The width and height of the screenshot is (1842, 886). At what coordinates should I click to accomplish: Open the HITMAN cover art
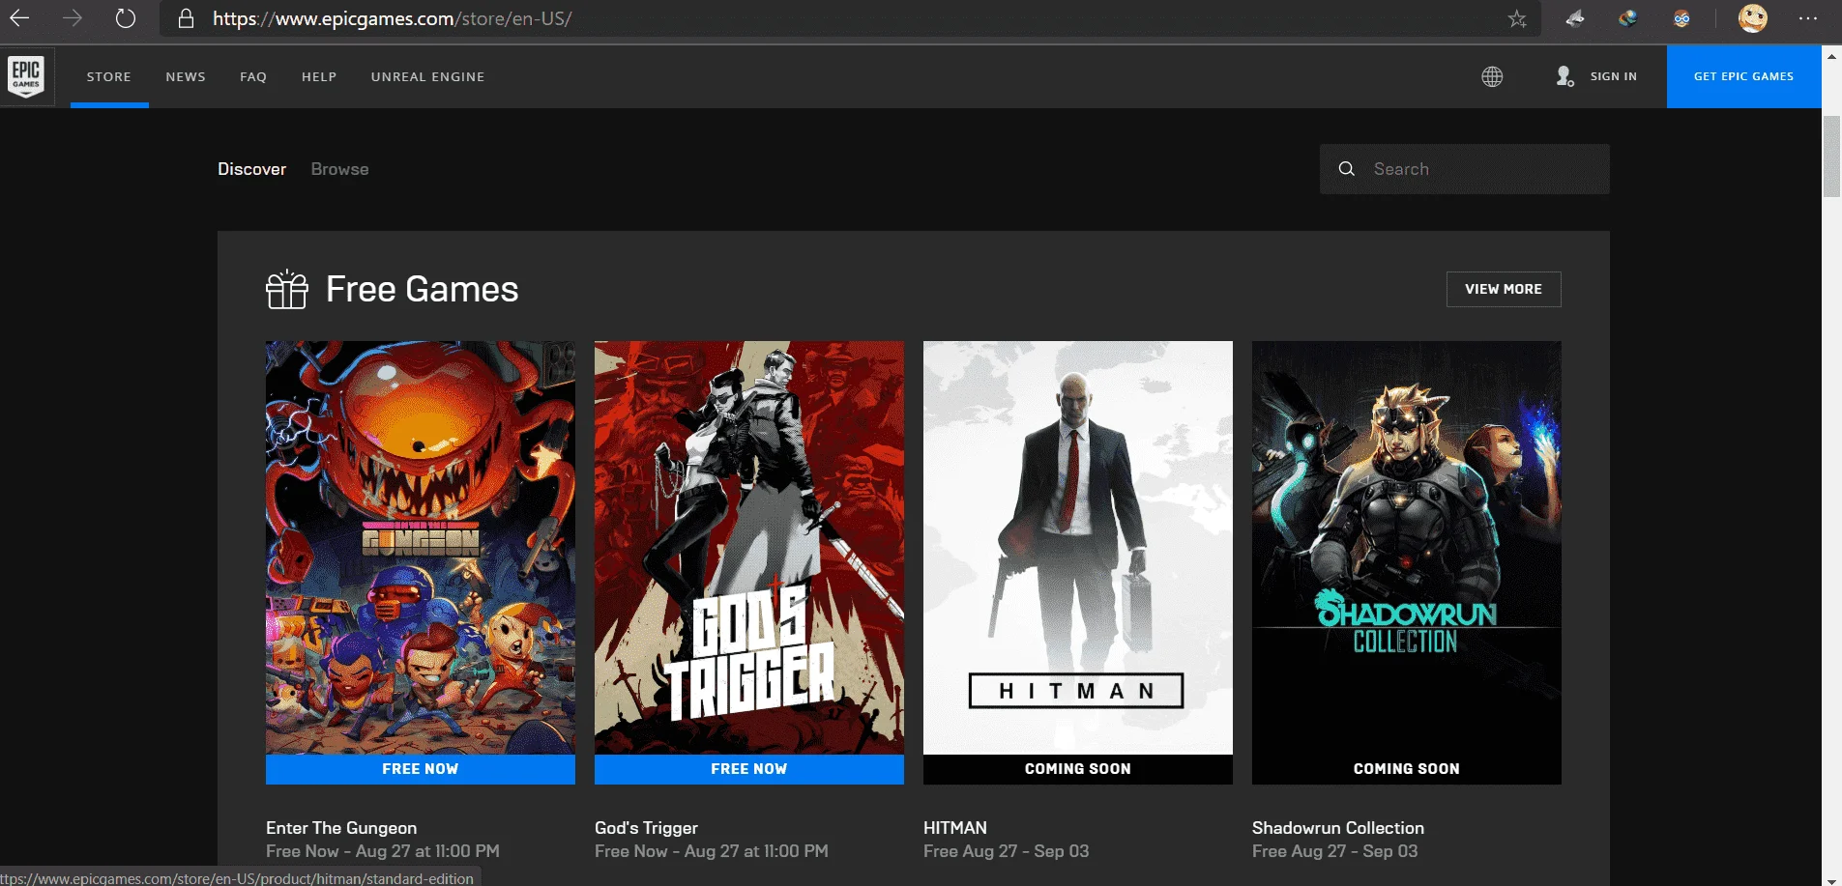click(1078, 548)
